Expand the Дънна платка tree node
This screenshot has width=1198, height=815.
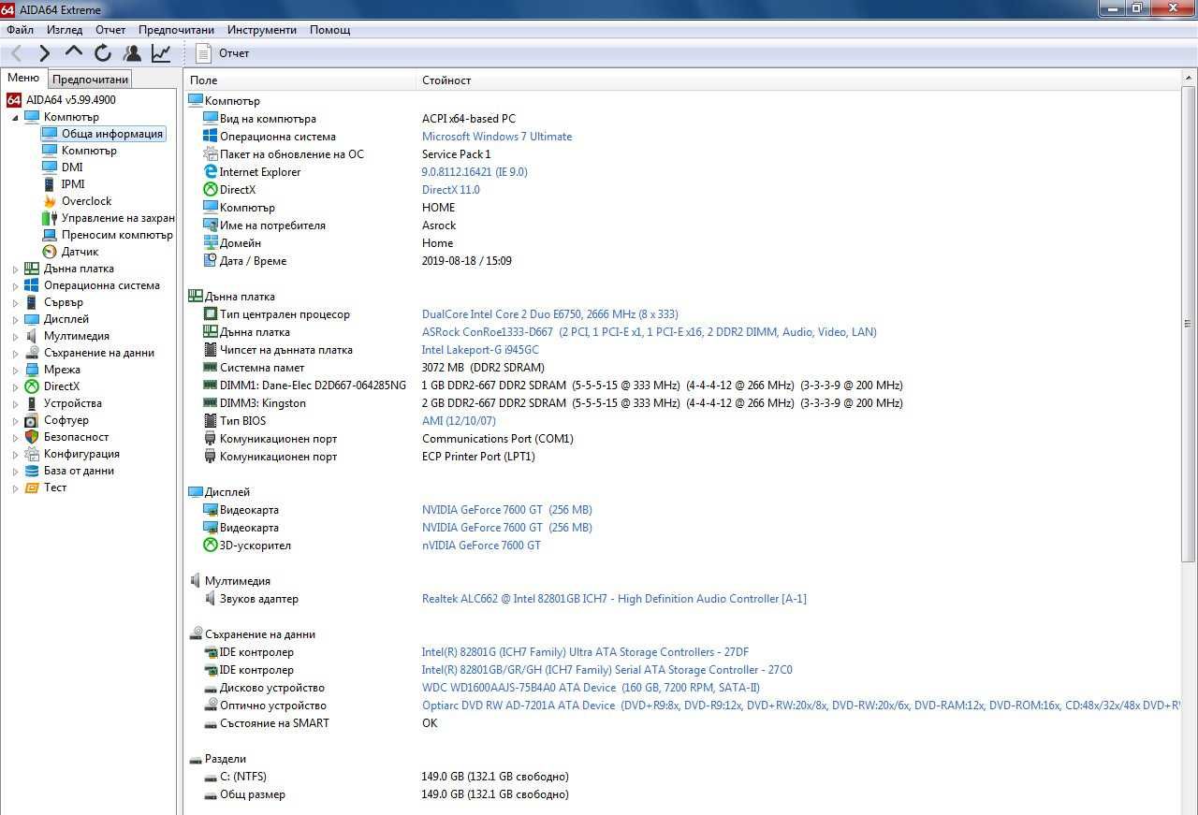pyautogui.click(x=15, y=269)
